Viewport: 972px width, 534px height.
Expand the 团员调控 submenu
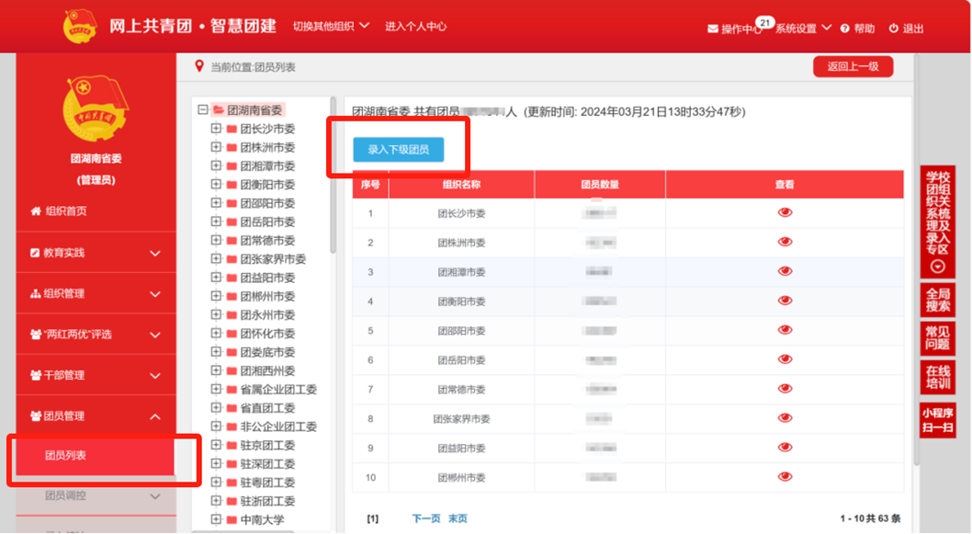(x=96, y=495)
